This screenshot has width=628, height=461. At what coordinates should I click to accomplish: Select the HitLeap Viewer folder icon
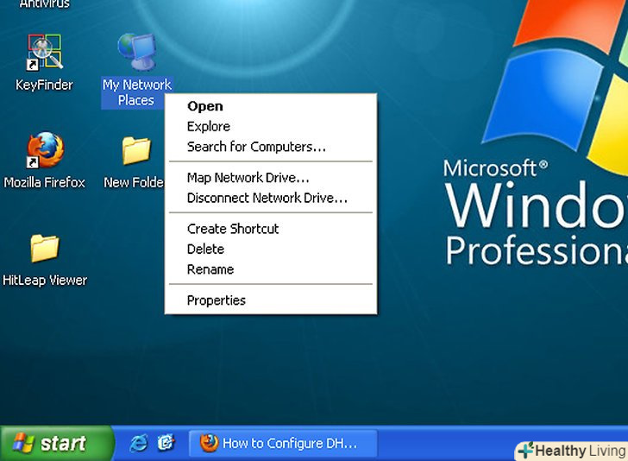point(45,248)
